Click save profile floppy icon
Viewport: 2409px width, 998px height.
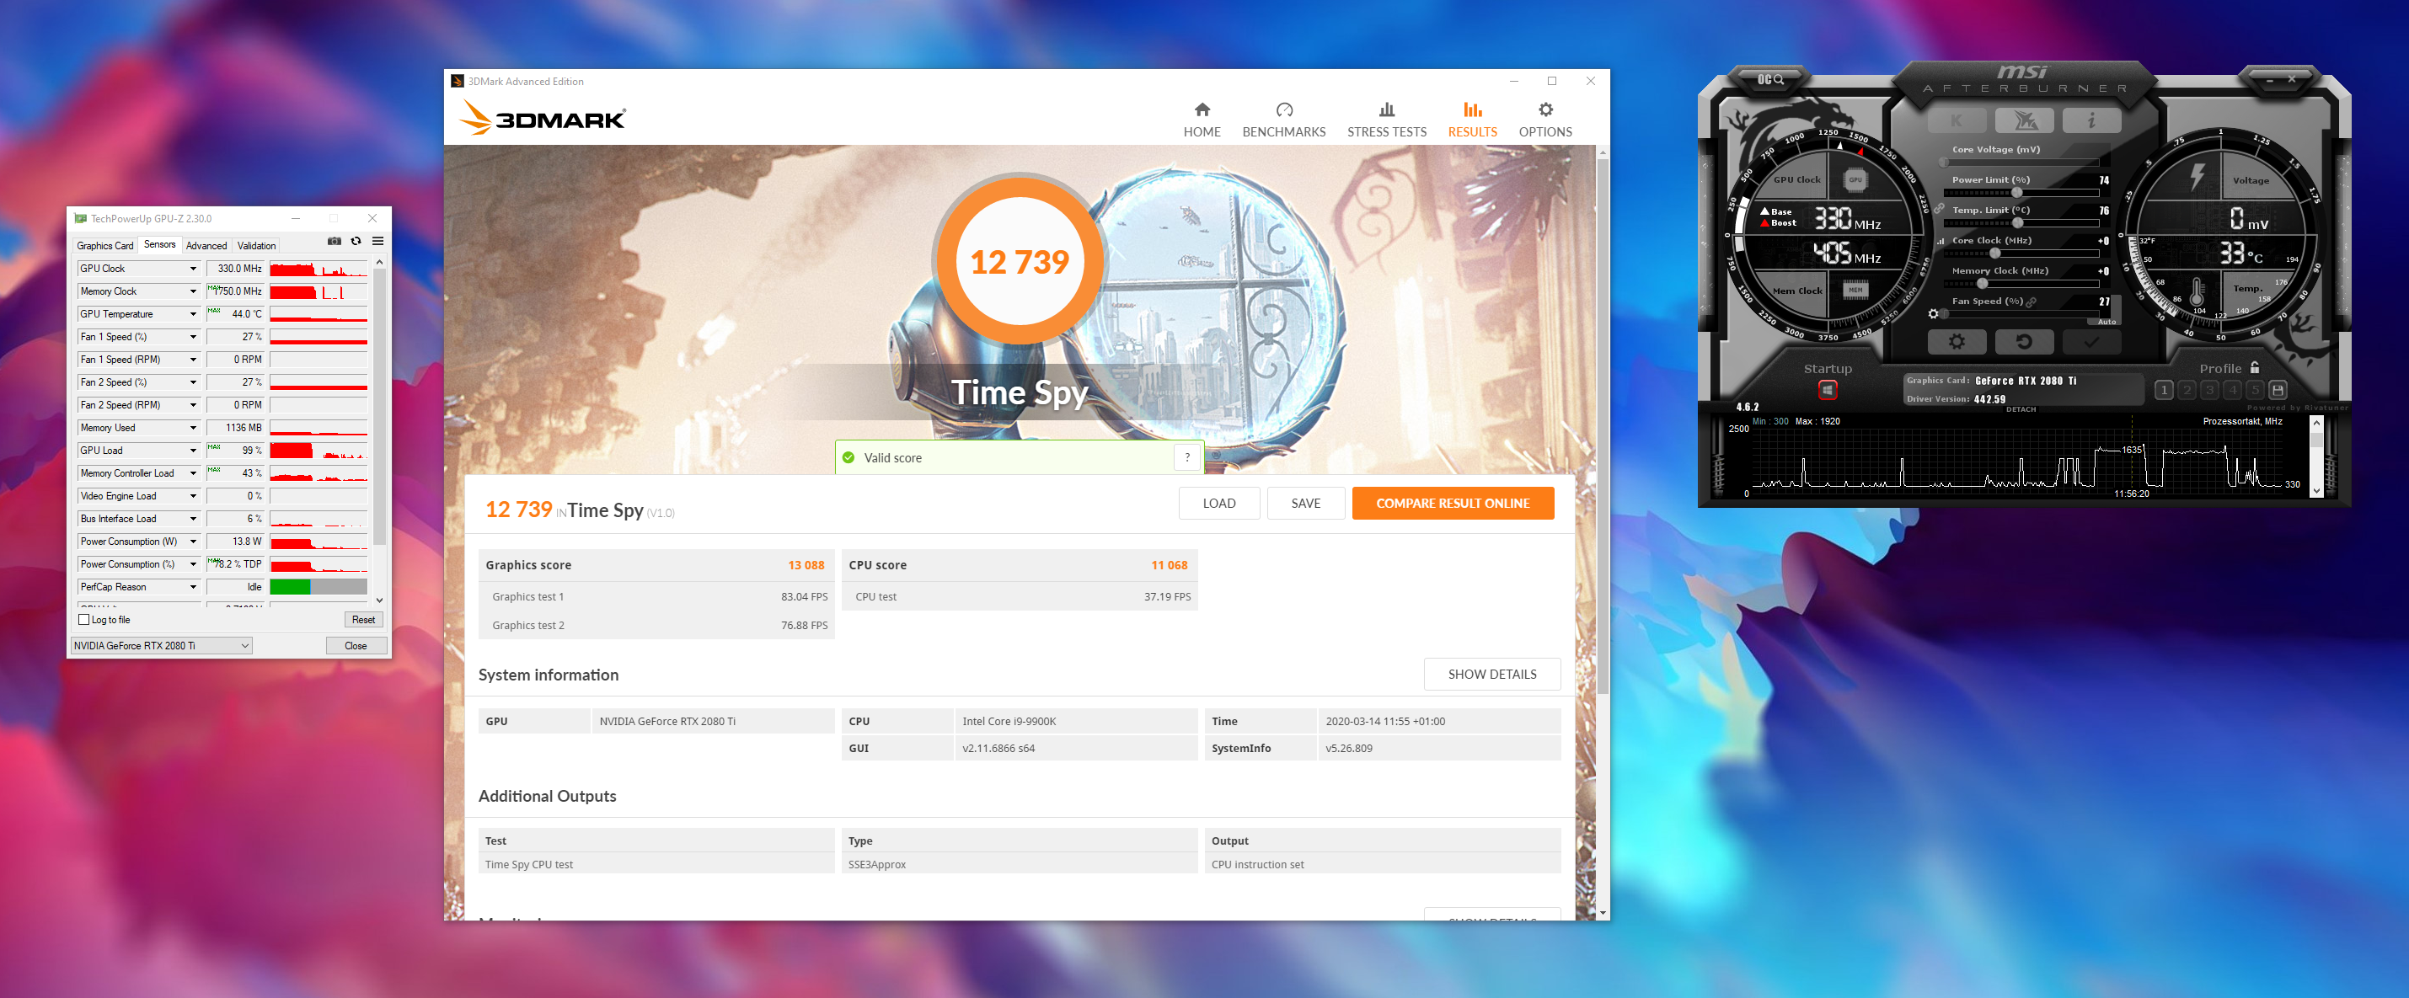point(2278,390)
